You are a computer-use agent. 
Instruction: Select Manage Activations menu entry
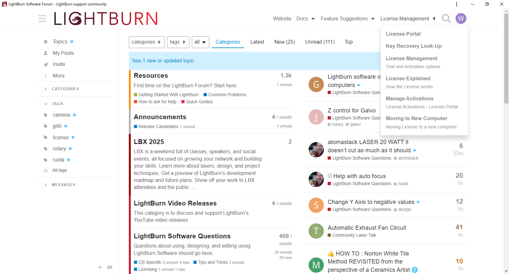[x=409, y=98]
